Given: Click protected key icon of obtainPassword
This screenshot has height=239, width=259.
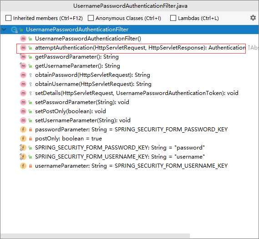Looking at the screenshot, I should [30, 75].
